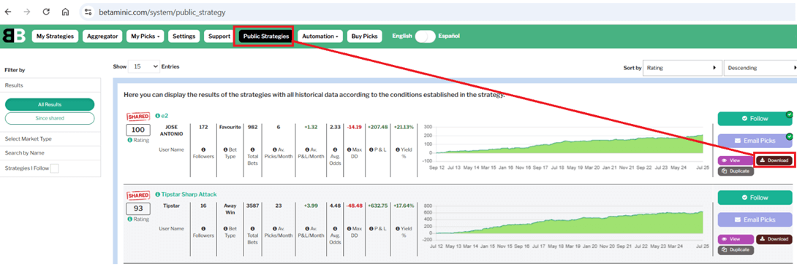Open the Settings tab
The width and height of the screenshot is (797, 269).
(x=184, y=36)
